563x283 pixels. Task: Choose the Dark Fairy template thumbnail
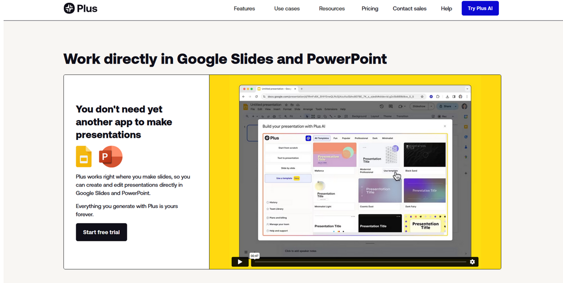pos(424,190)
